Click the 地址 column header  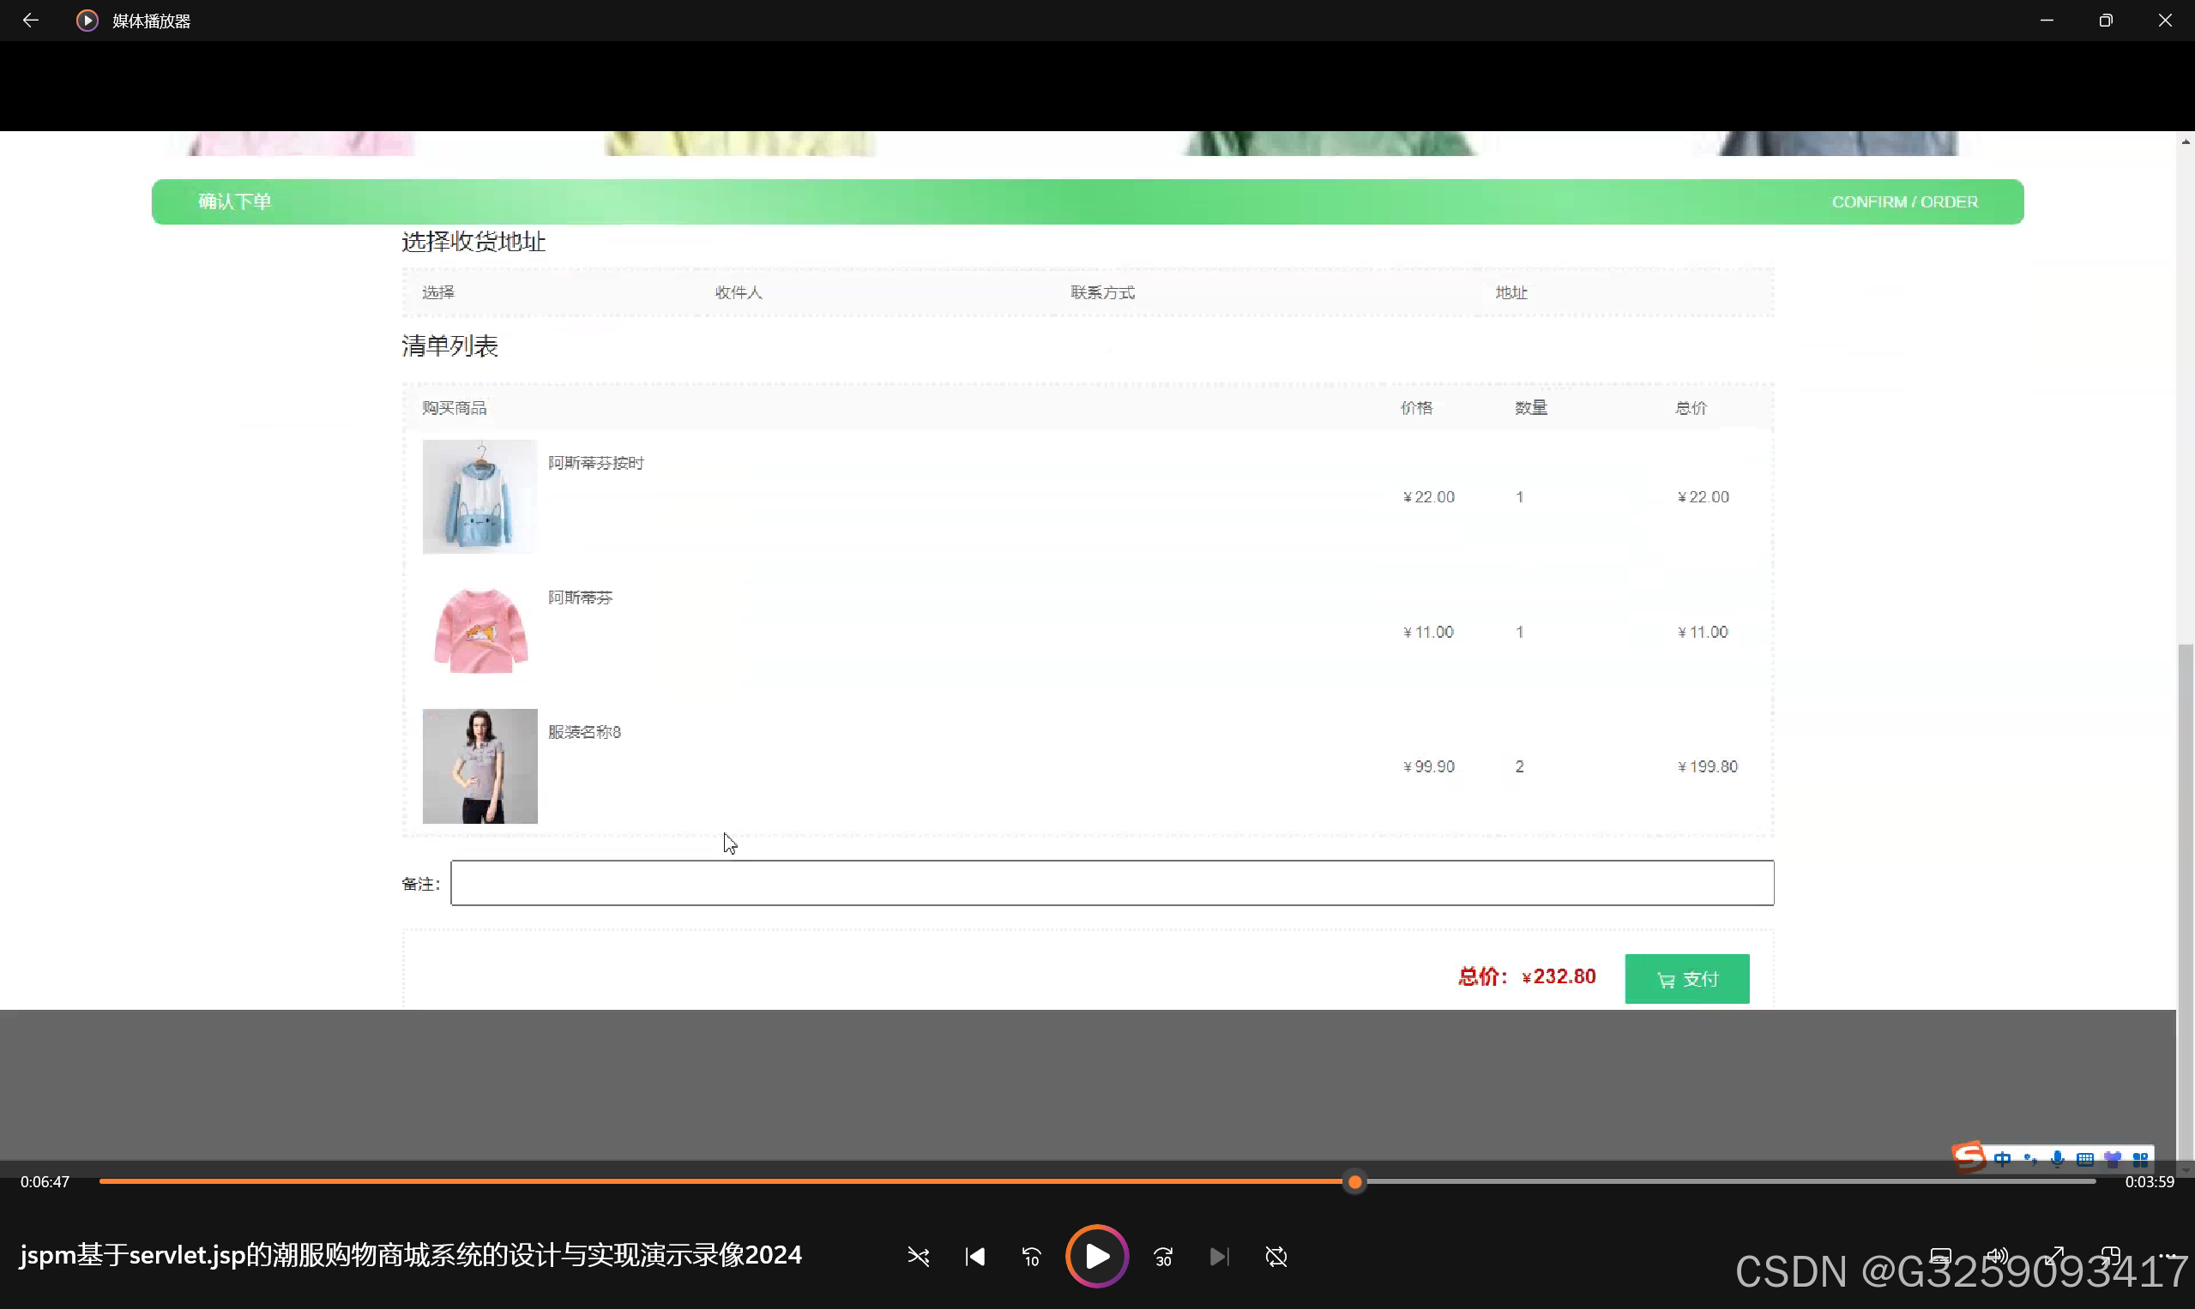pyautogui.click(x=1511, y=293)
